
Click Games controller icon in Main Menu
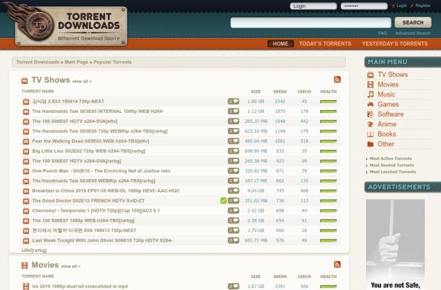click(370, 105)
